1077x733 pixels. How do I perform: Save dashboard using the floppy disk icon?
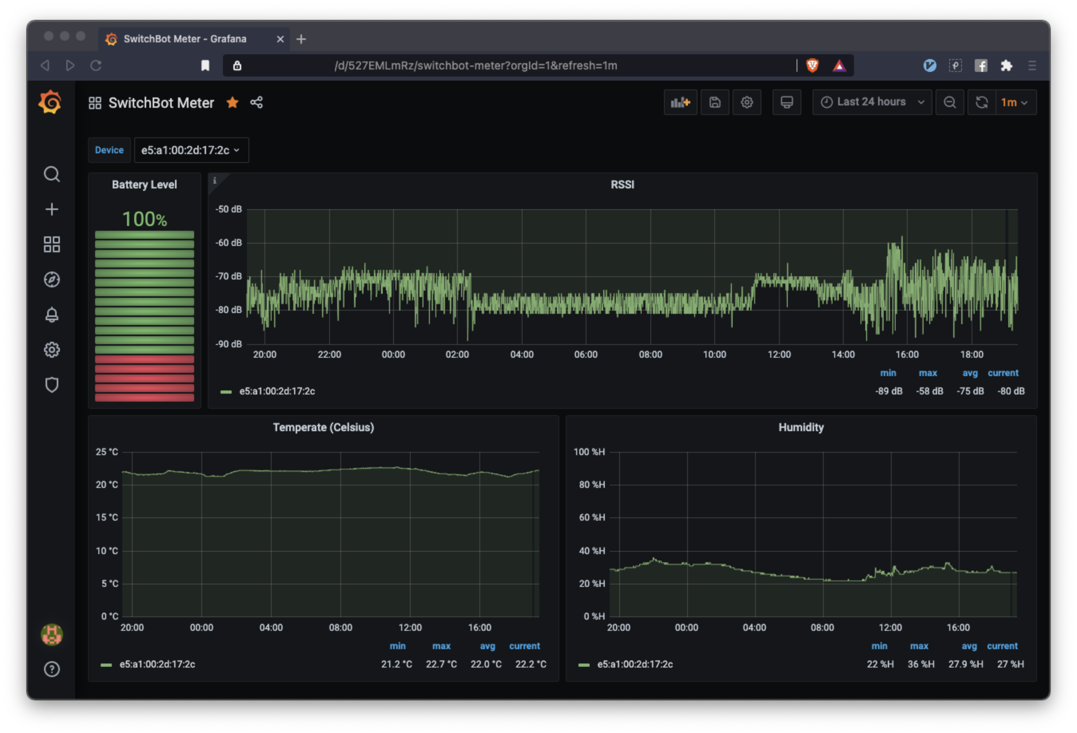pyautogui.click(x=715, y=102)
